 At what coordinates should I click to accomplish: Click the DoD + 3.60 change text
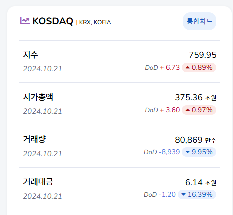[162, 110]
